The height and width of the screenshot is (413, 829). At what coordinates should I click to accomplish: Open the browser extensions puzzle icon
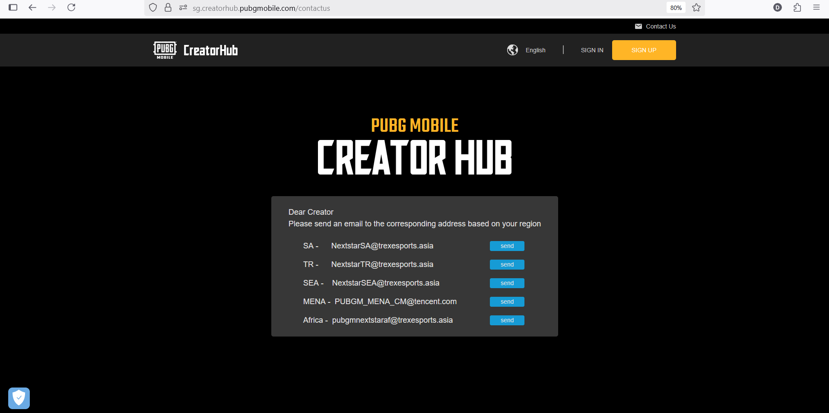pyautogui.click(x=797, y=7)
